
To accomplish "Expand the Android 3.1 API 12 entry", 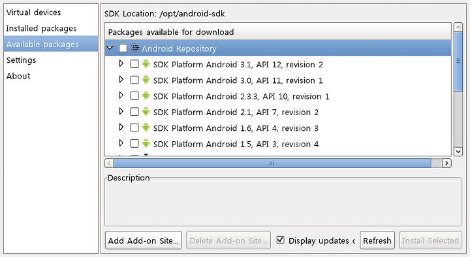I will tap(121, 63).
